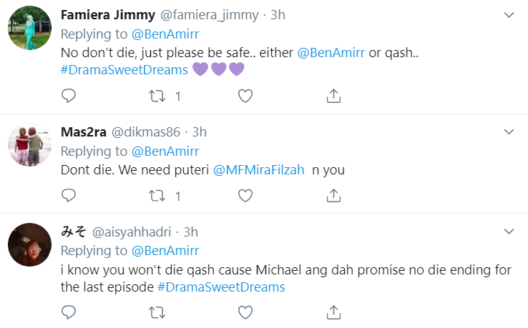This screenshot has height=328, width=528.
Task: Reply to aisyahhadri's tweet
Action: point(69,312)
